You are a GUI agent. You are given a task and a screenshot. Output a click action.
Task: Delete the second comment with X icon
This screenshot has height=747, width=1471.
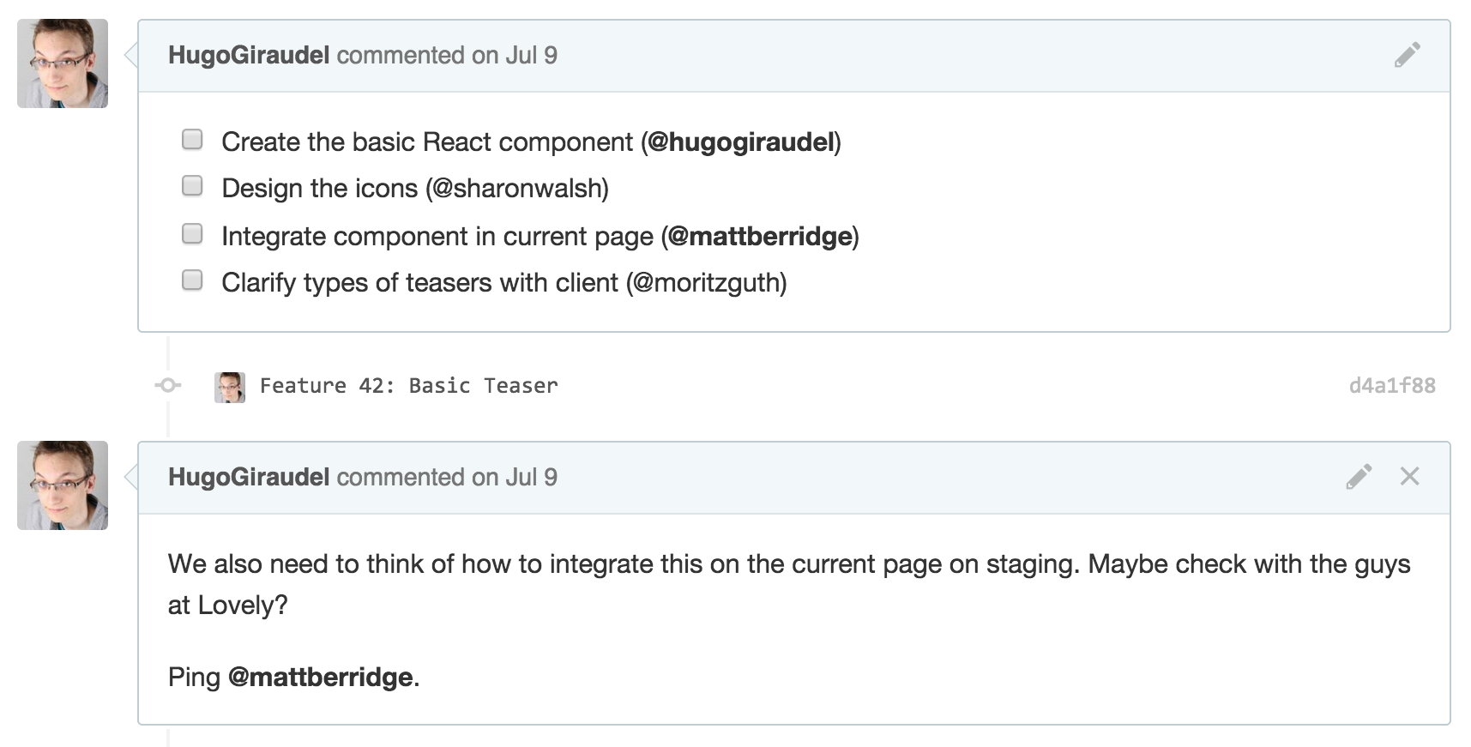1409,477
